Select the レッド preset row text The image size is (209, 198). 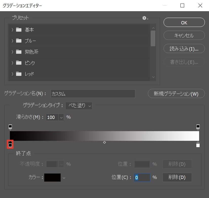(29, 74)
